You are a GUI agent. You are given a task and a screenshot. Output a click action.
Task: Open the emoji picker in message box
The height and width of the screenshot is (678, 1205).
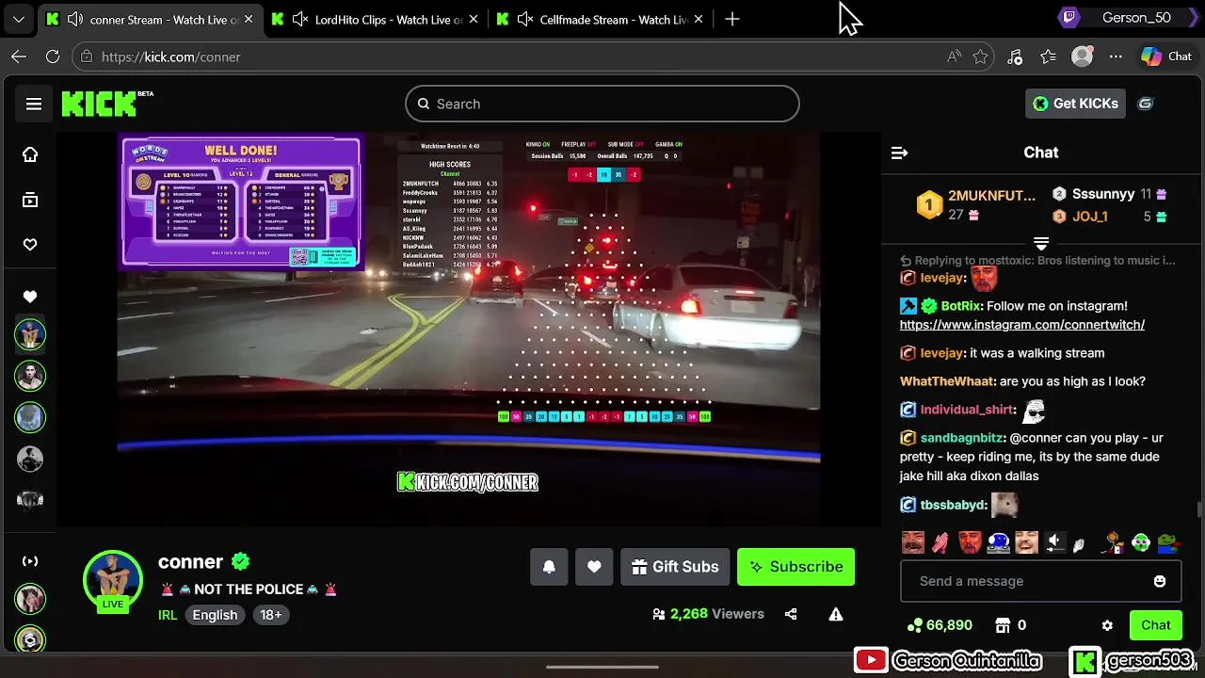(x=1160, y=581)
